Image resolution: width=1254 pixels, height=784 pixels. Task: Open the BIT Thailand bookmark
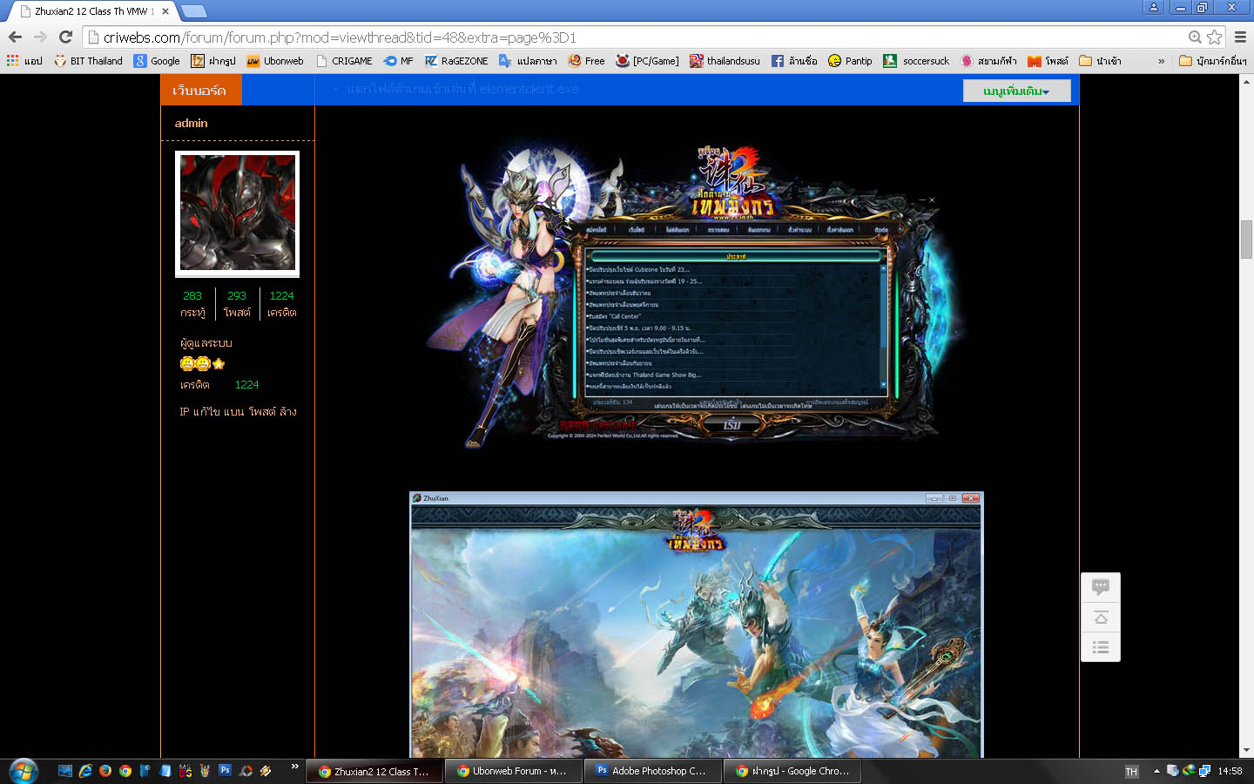[x=88, y=61]
